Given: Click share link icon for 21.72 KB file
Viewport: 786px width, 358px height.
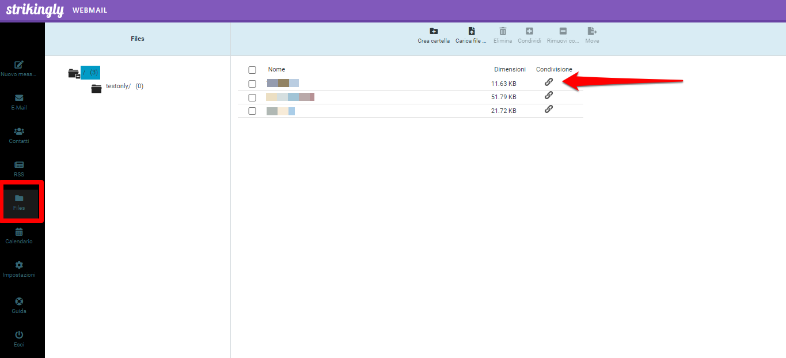Looking at the screenshot, I should tap(549, 109).
